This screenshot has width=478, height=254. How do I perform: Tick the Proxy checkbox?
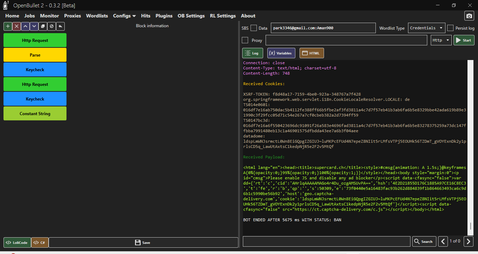click(245, 40)
